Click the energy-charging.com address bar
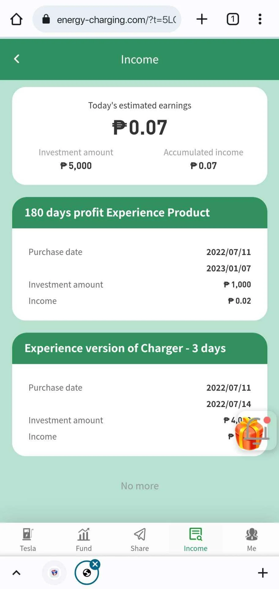This screenshot has height=589, width=279. point(107,19)
